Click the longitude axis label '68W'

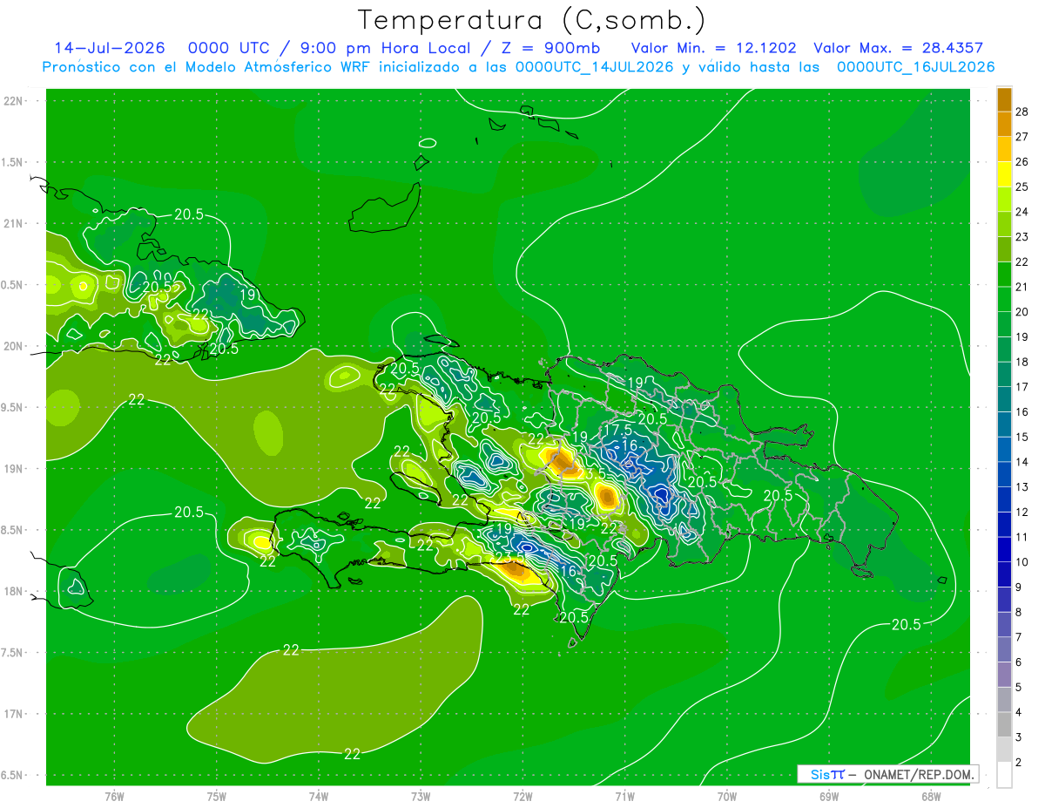(931, 798)
